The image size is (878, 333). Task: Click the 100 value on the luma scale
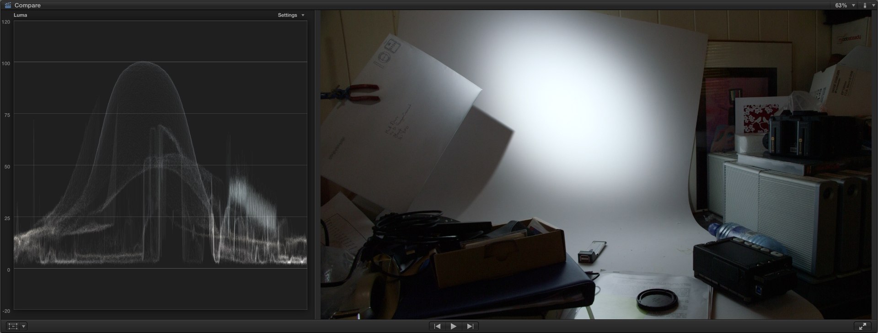6,63
